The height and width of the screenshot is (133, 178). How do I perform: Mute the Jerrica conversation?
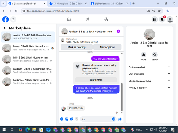(143, 55)
